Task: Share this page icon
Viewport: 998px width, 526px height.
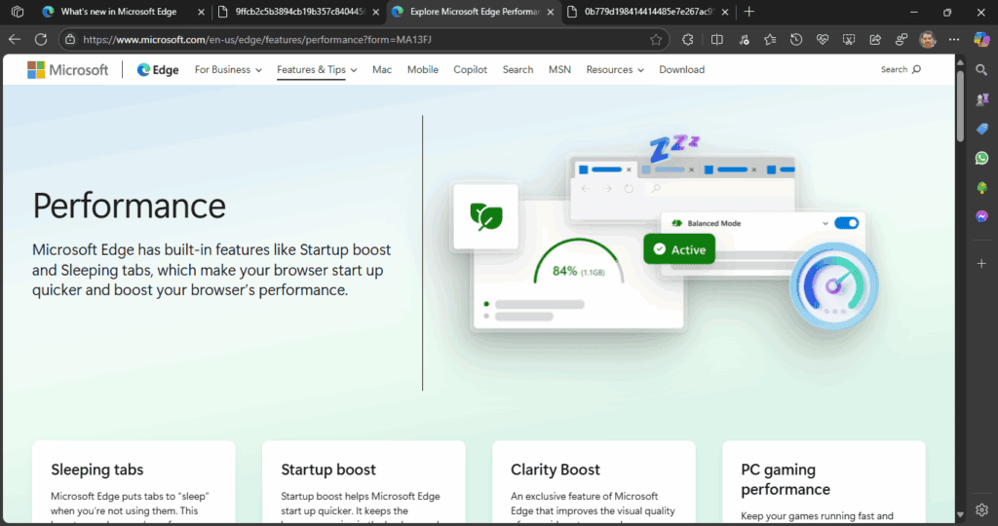Action: pyautogui.click(x=875, y=39)
